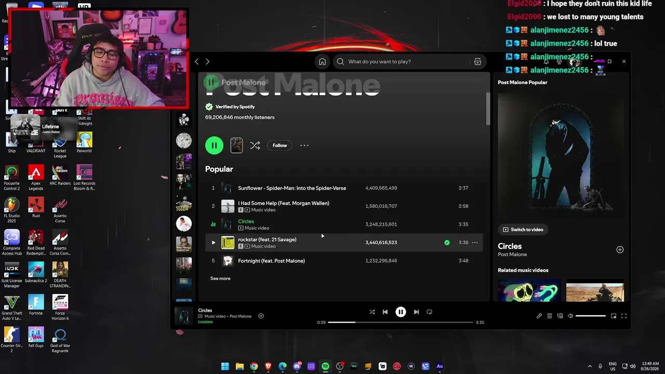
Task: Select the FL Studio 2025 desktop shortcut
Action: click(x=11, y=210)
